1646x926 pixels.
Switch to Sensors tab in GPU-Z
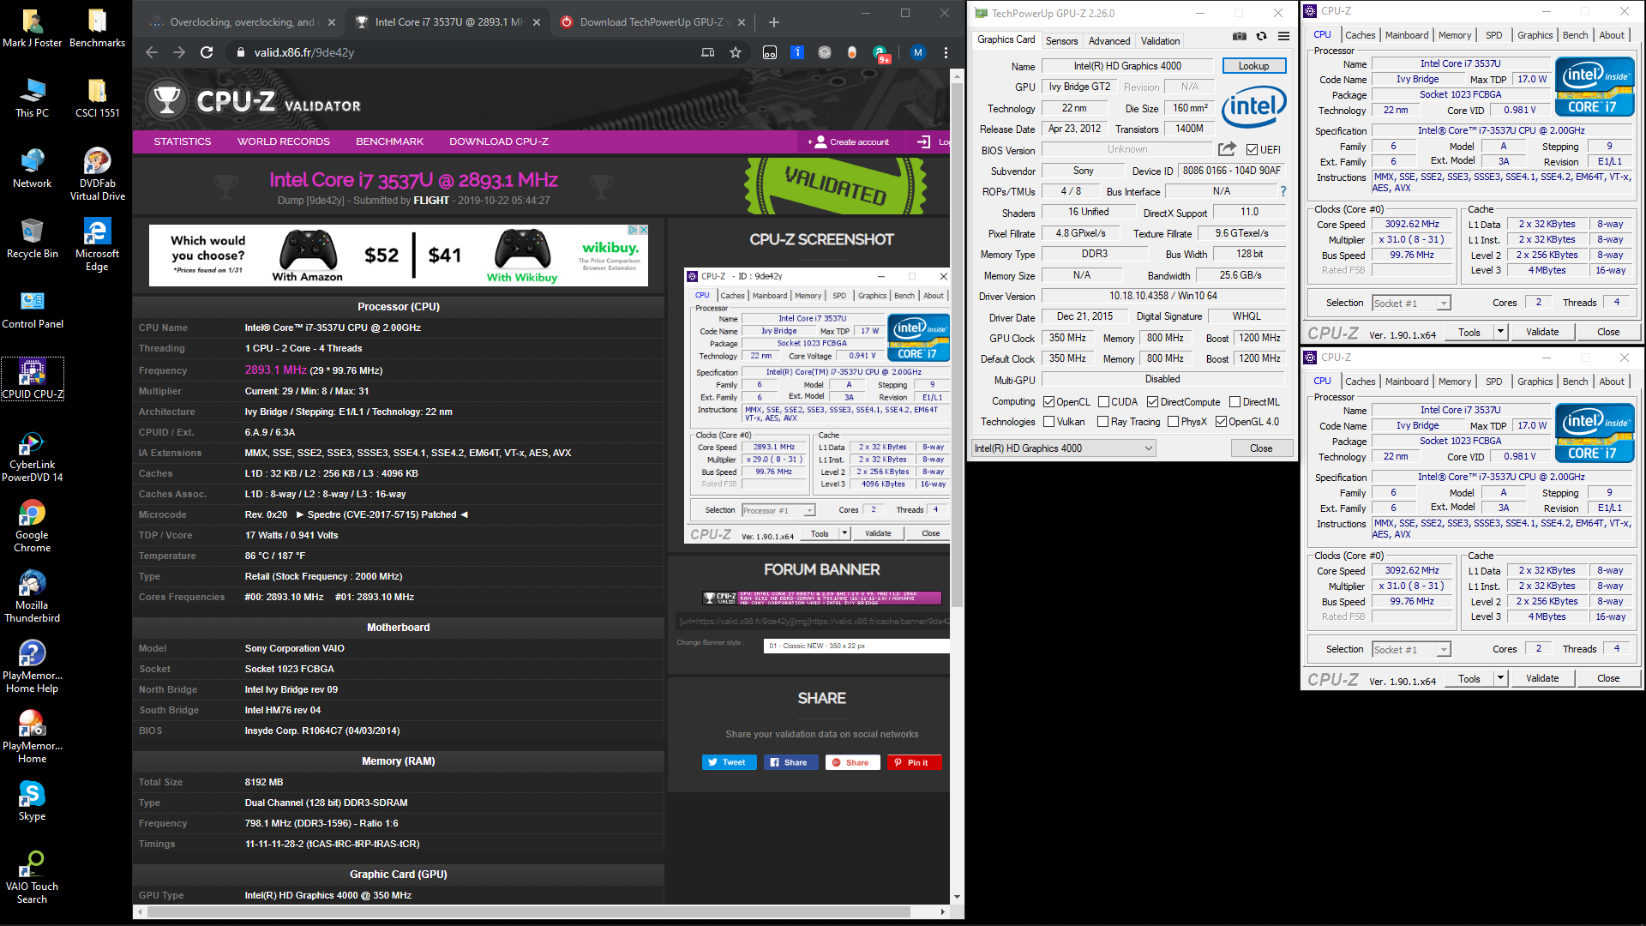pyautogui.click(x=1061, y=40)
